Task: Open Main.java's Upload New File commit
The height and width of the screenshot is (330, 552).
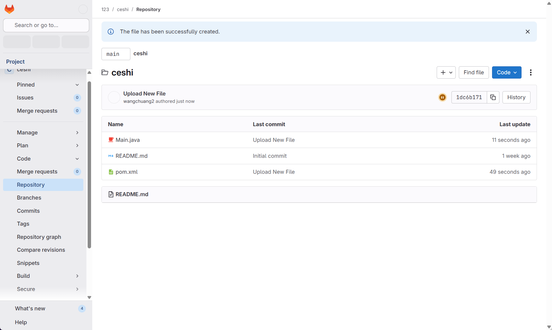Action: pyautogui.click(x=274, y=140)
